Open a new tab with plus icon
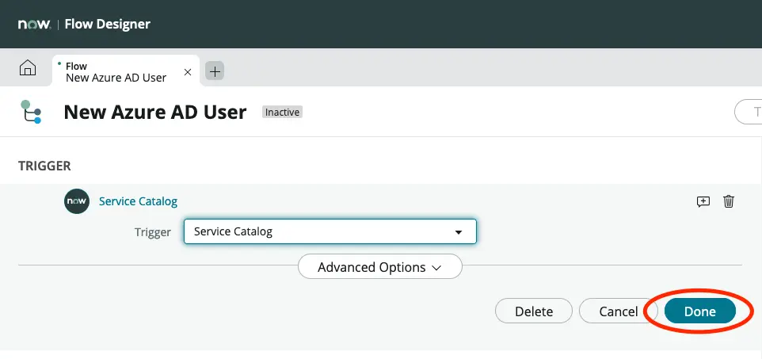 coord(215,71)
